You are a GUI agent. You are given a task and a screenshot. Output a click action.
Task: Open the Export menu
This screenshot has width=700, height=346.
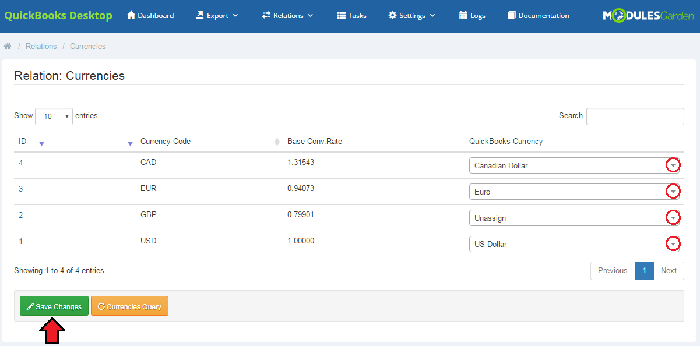click(x=217, y=16)
